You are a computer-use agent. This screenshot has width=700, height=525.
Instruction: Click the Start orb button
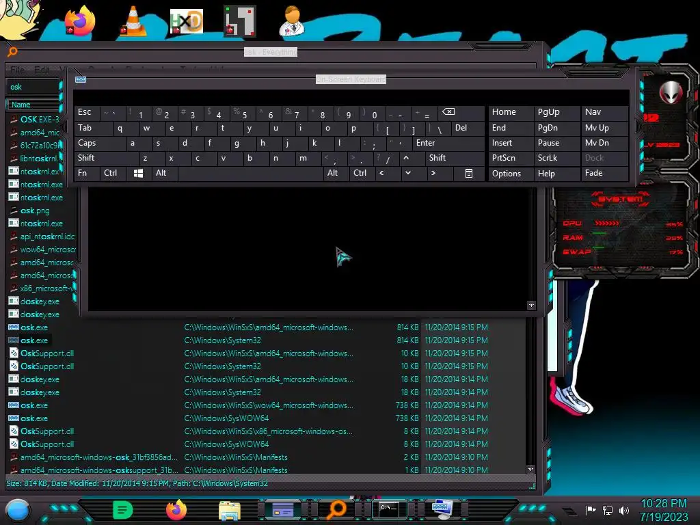18,511
